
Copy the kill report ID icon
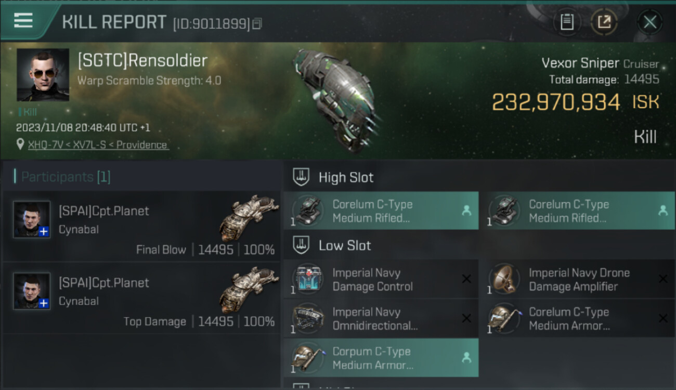tap(257, 23)
